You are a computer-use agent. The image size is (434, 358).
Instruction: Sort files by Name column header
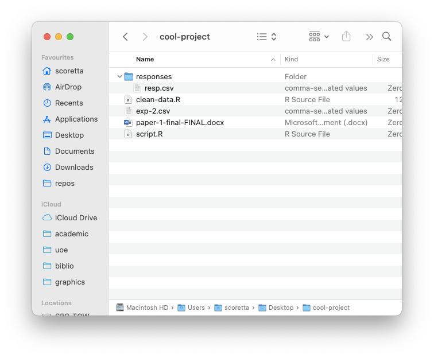145,60
